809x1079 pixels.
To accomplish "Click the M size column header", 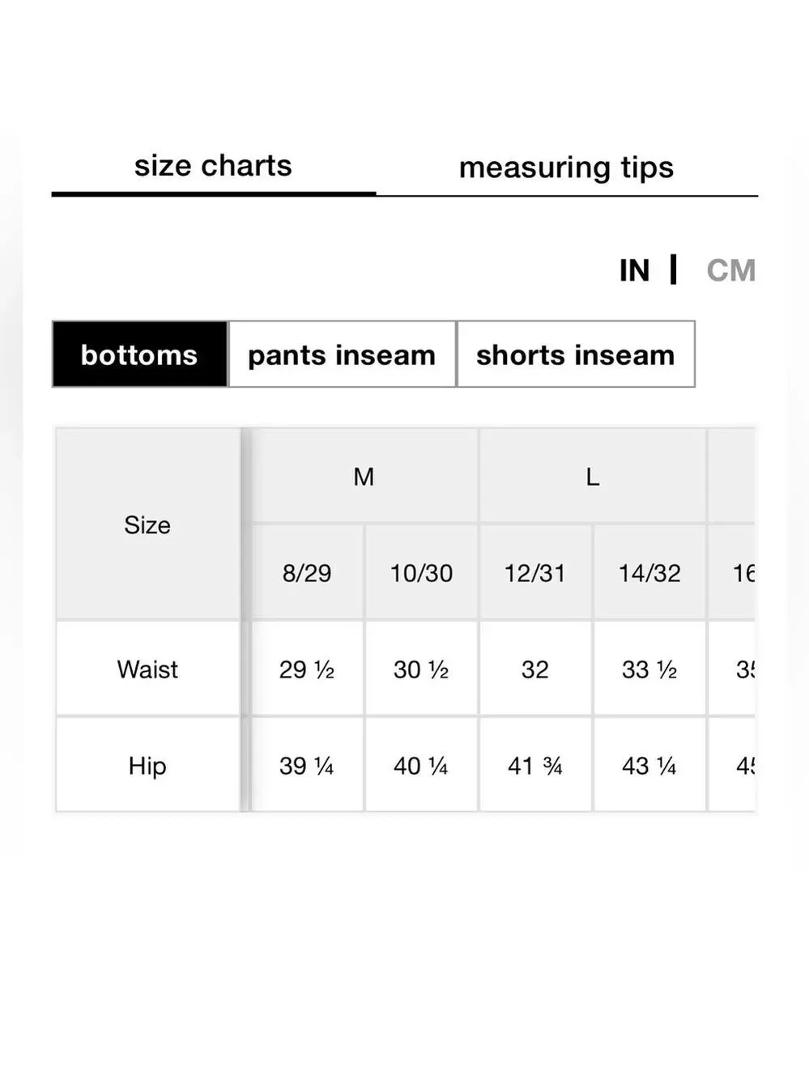I will (x=364, y=477).
